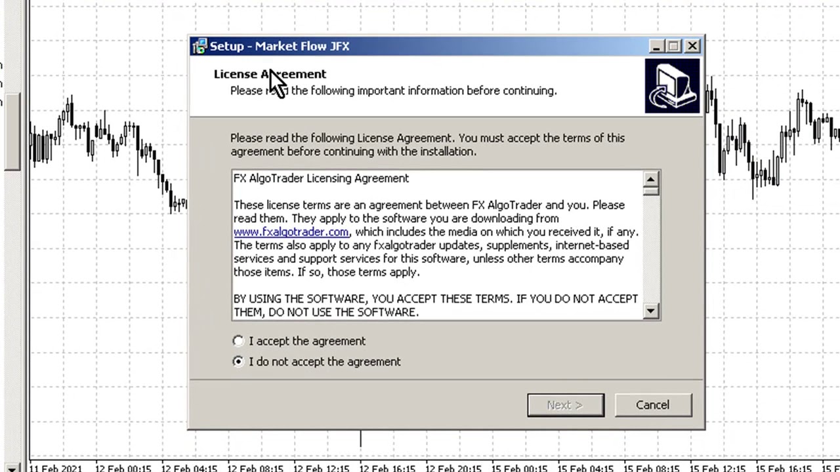Click "FX AlgoTrader Licensing Agreement" title line
The width and height of the screenshot is (840, 472).
pos(321,178)
